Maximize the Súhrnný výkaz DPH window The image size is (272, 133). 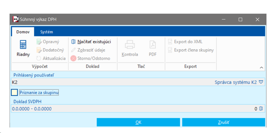tap(240, 19)
